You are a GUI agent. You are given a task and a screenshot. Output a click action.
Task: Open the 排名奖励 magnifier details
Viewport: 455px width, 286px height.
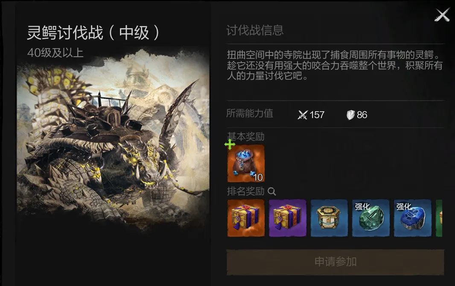271,191
